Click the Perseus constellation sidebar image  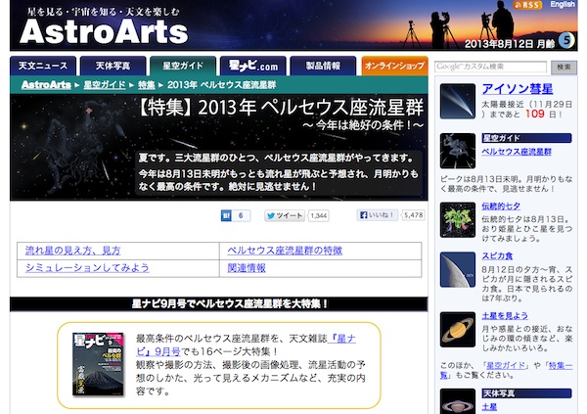457,156
